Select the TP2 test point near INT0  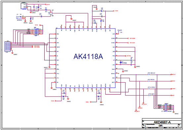click(119, 32)
